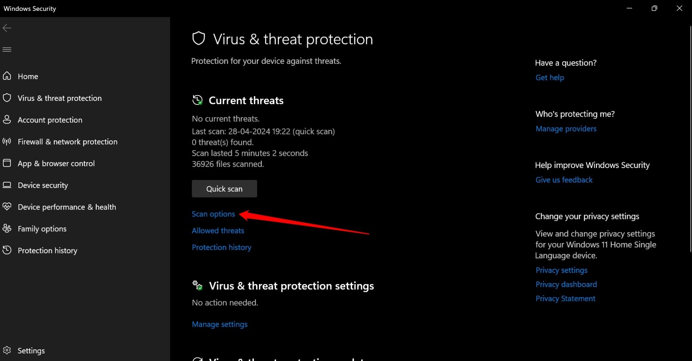Start a Quick scan

[224, 189]
